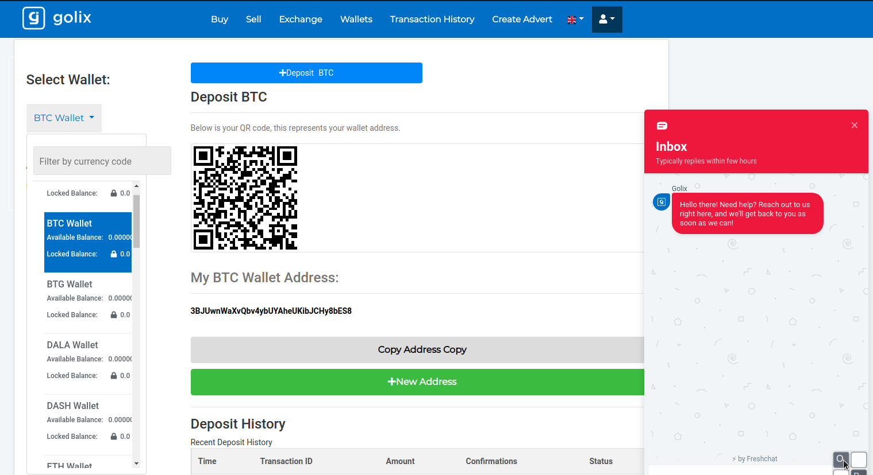Click the Amount column header
Viewport: 873px width, 475px height.
pos(400,461)
